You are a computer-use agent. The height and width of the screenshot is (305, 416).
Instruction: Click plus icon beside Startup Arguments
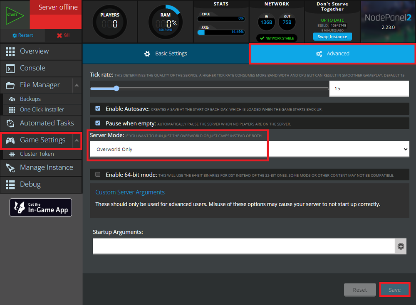(401, 246)
